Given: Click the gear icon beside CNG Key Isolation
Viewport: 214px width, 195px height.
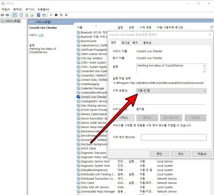Looking at the screenshot, I should tap(78, 58).
